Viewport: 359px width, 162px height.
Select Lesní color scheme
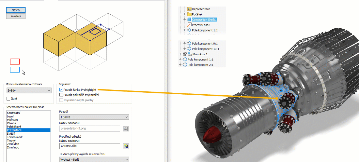tap(28, 116)
